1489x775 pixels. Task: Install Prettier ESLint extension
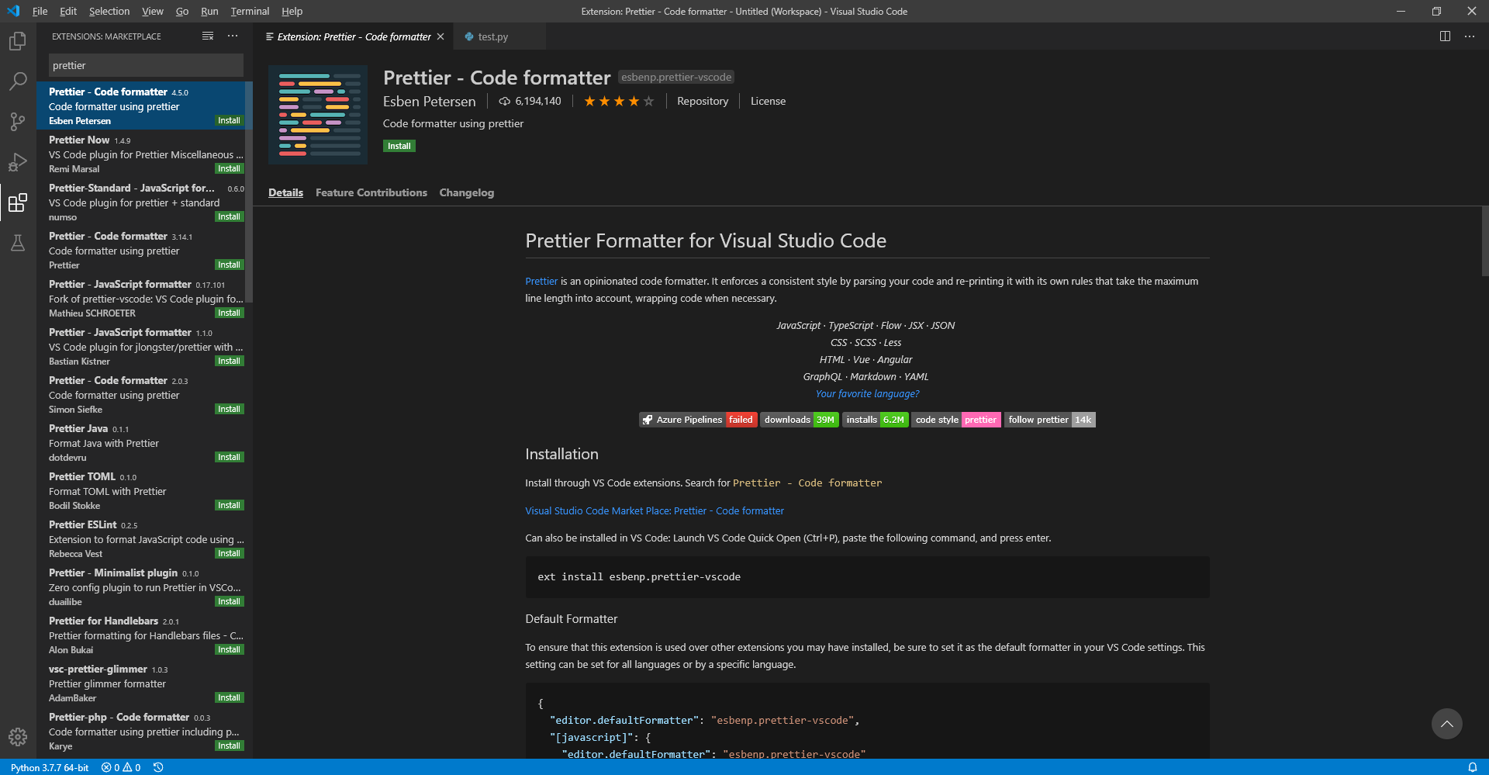(229, 553)
